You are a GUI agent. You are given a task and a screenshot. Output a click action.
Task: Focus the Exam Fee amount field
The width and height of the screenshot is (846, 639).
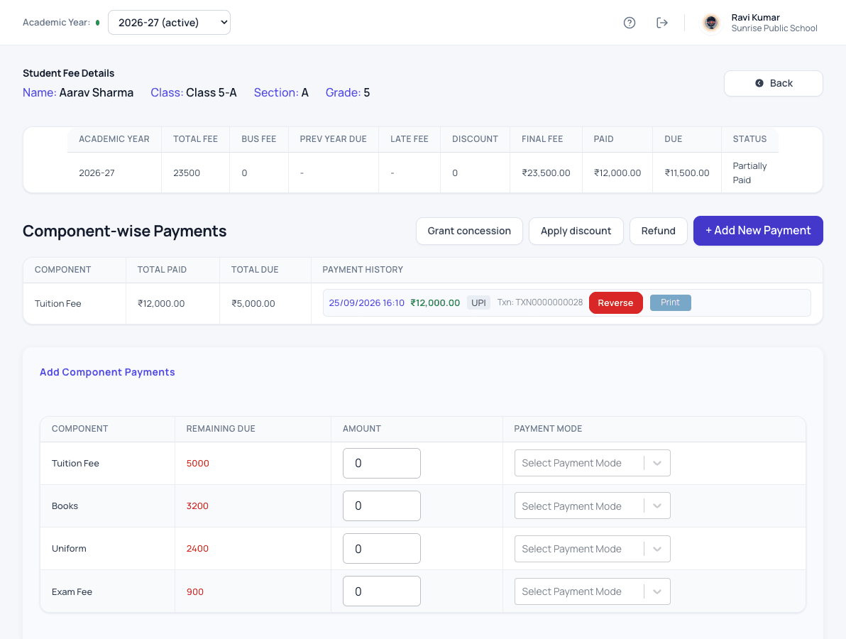pyautogui.click(x=381, y=591)
